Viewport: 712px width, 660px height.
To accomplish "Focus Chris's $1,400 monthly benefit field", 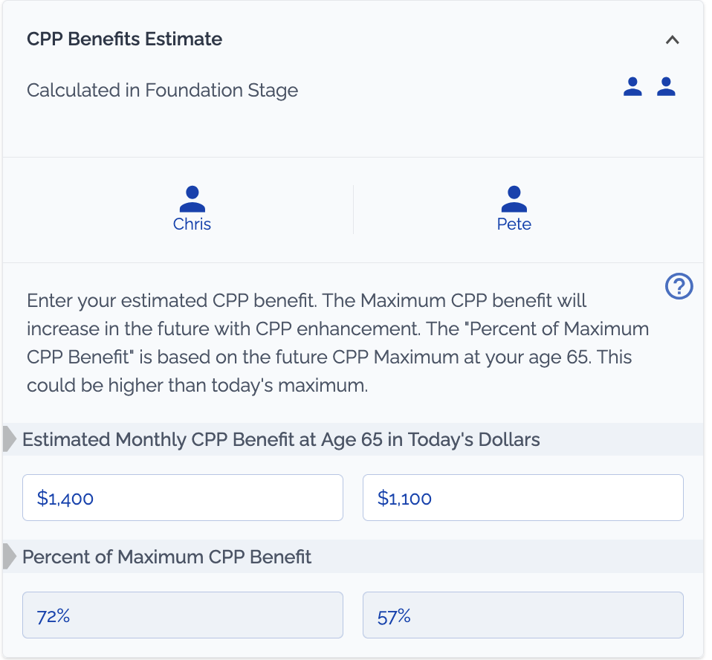I will coord(183,498).
